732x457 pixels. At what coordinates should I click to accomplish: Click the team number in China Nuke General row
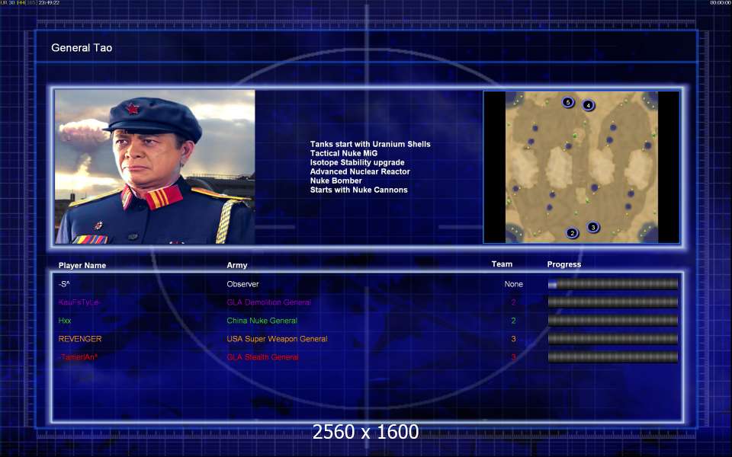513,321
